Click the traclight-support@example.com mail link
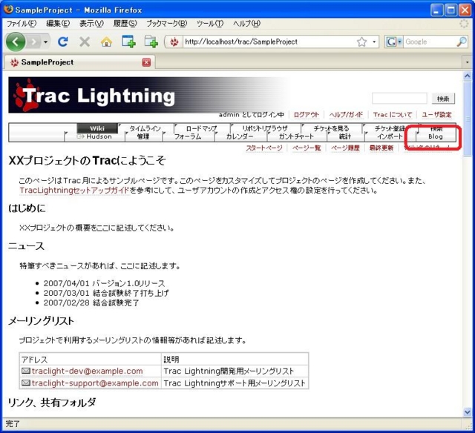475x433 pixels. tap(95, 383)
